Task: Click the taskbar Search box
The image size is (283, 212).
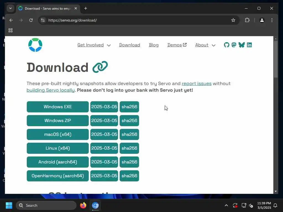Action: [46, 205]
